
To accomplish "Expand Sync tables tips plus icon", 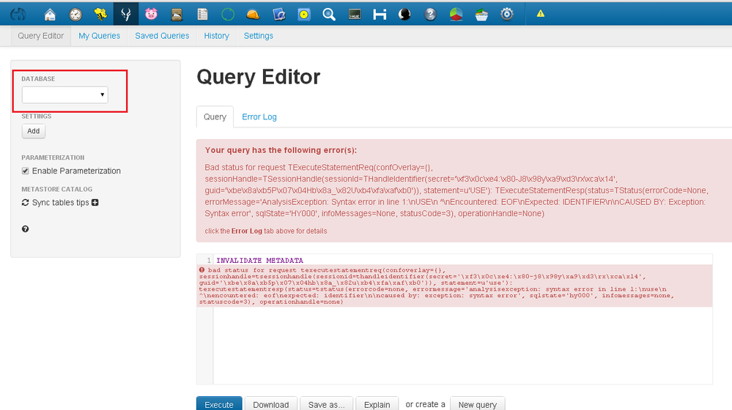I will [95, 202].
